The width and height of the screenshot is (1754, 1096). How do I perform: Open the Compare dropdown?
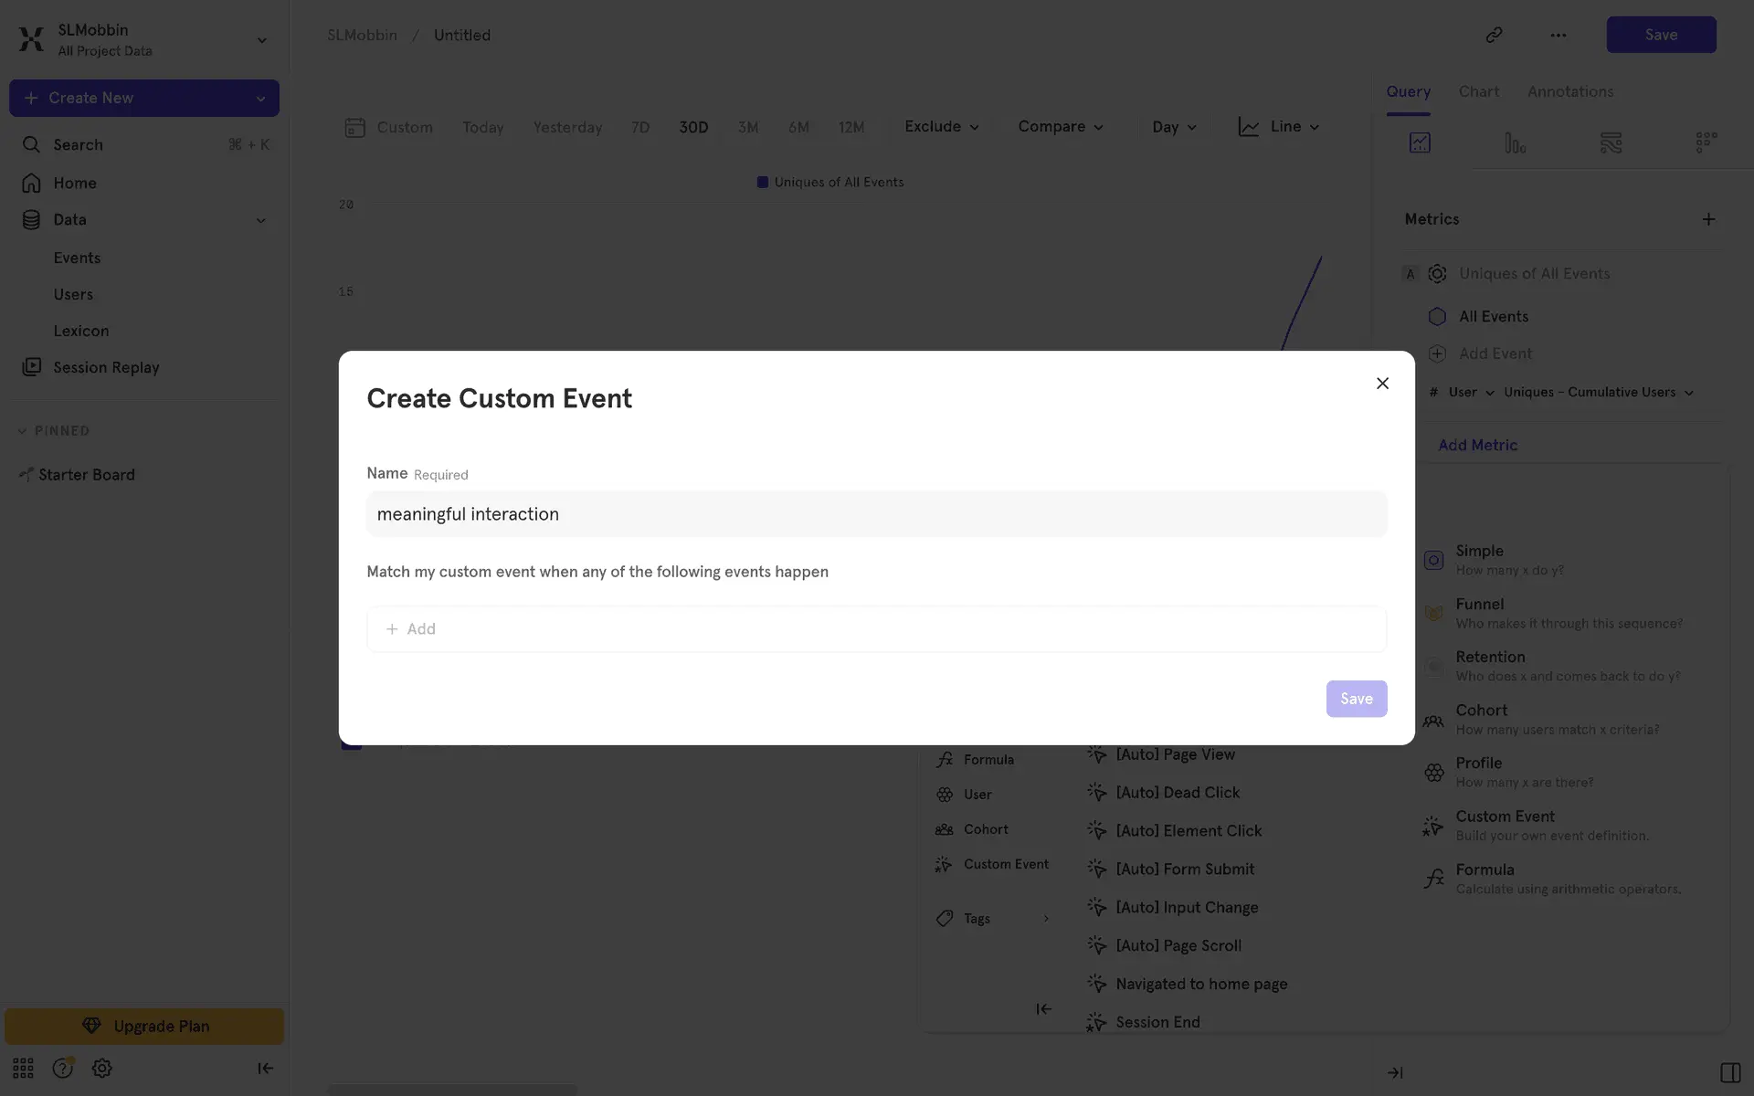[x=1060, y=127]
